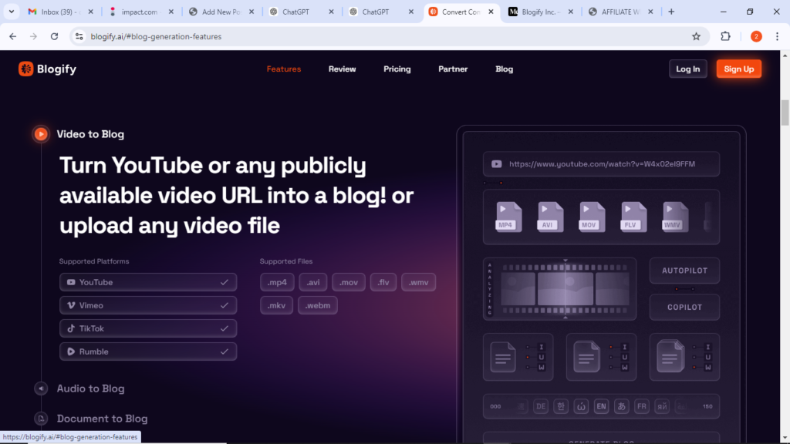Click the .mov file type chip

click(x=349, y=282)
